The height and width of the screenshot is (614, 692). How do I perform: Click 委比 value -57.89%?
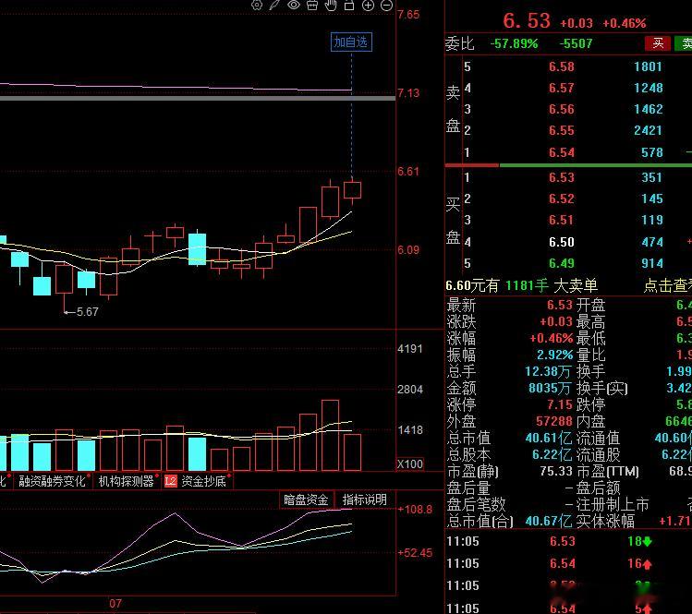[x=514, y=43]
